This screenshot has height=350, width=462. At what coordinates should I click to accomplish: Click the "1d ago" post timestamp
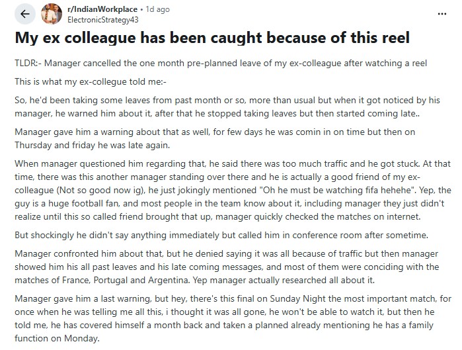[157, 9]
